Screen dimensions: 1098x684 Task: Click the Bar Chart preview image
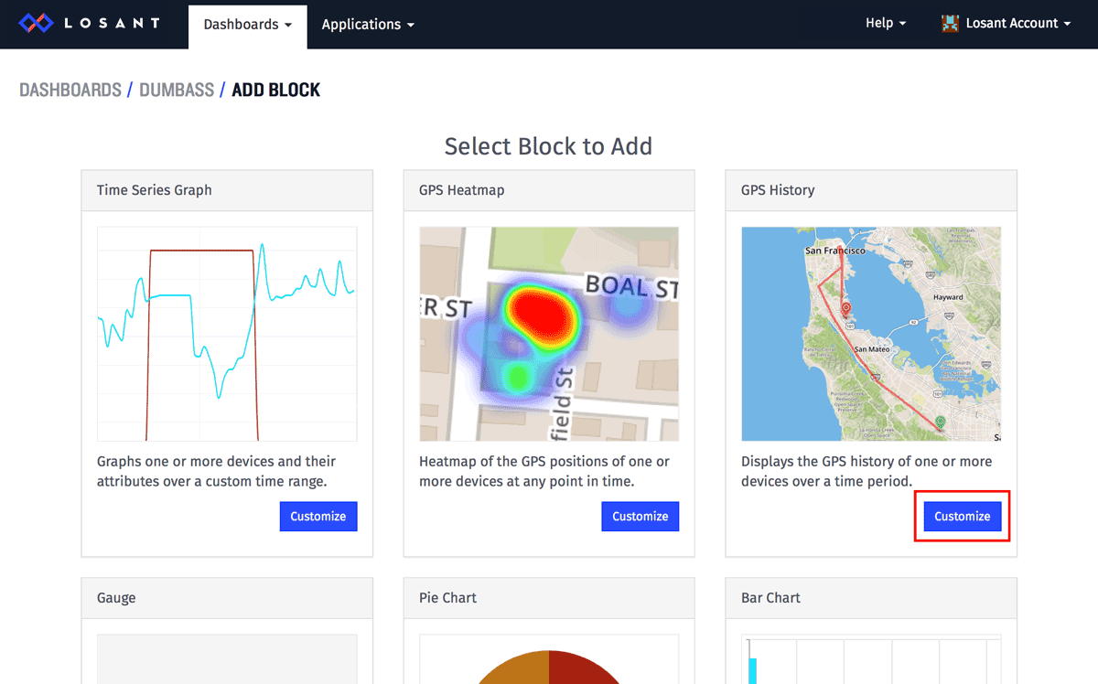[871, 659]
